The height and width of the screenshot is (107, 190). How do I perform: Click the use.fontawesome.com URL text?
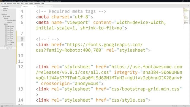[x=147, y=67]
